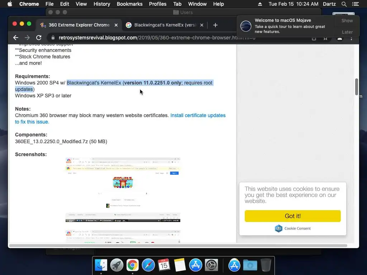Viewport: 367px width, 275px height.
Task: Accept cookies with Got it! button
Action: point(292,216)
